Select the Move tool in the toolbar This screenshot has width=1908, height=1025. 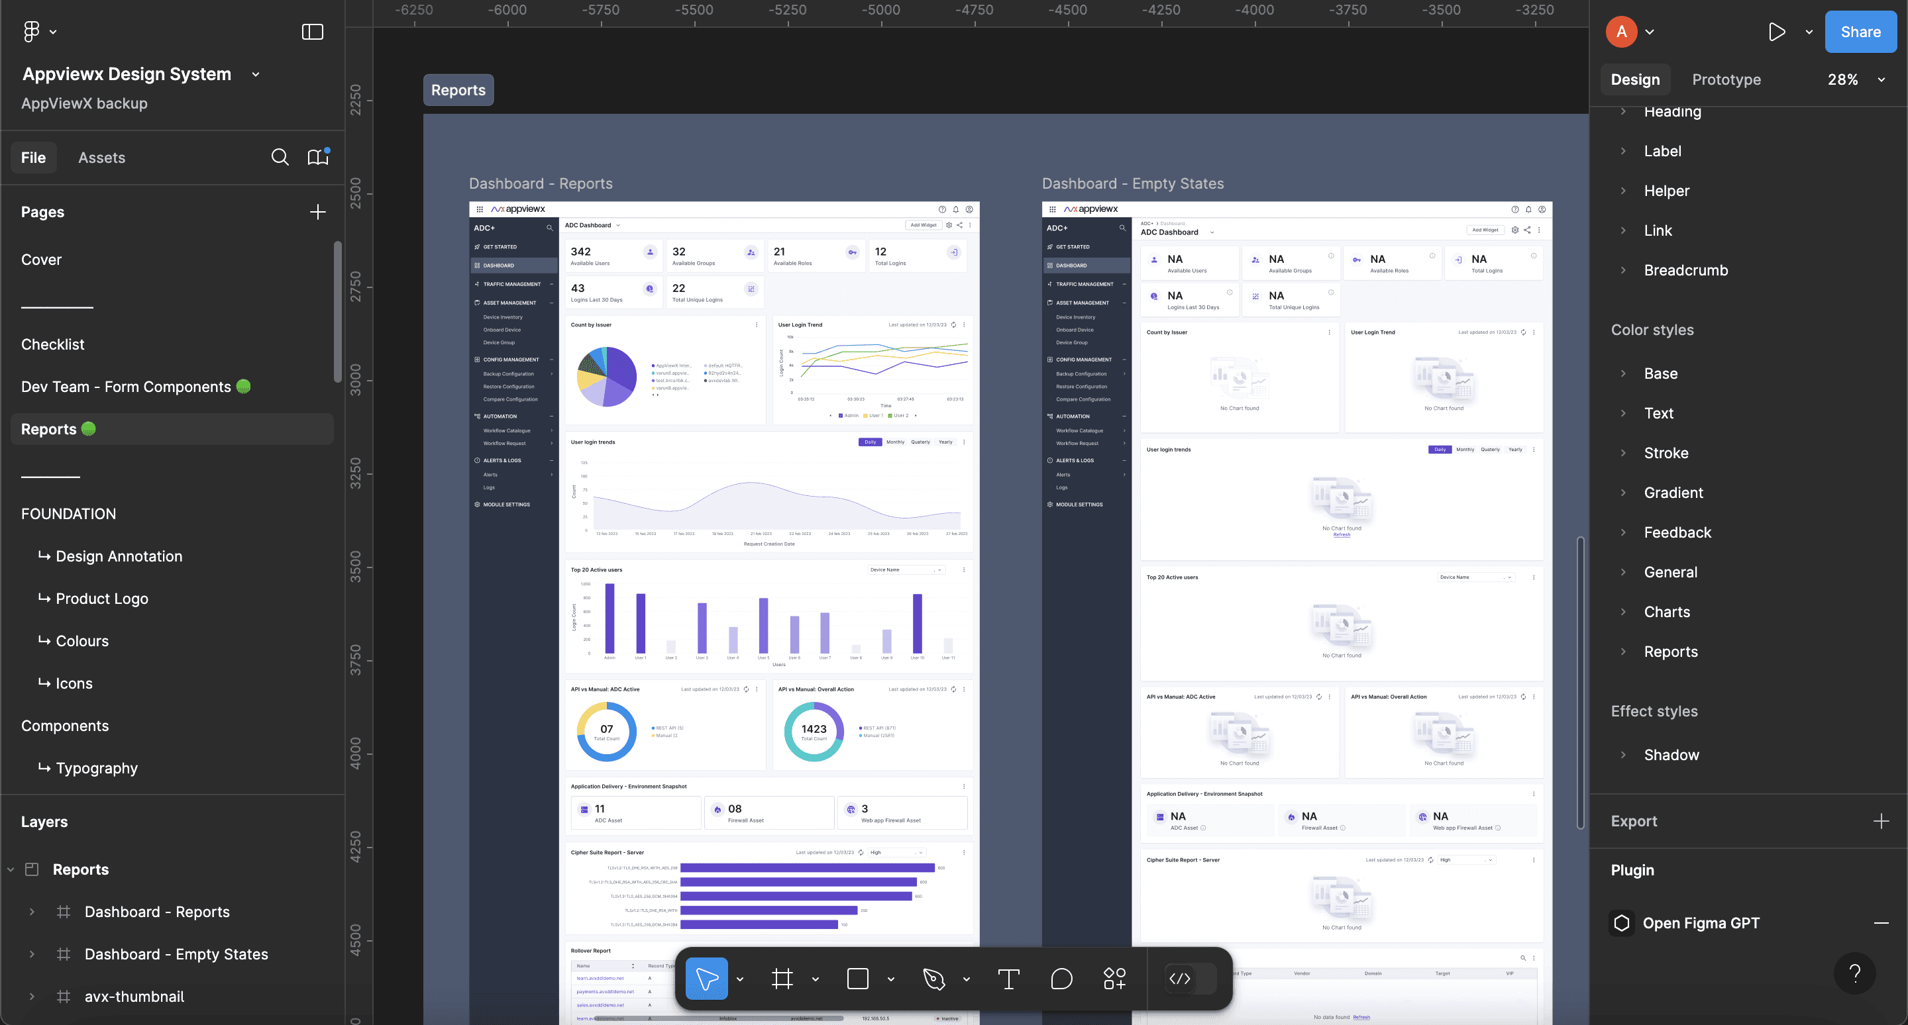click(706, 979)
